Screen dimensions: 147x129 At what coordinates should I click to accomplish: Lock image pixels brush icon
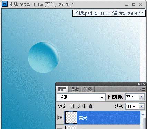[x=78, y=106]
